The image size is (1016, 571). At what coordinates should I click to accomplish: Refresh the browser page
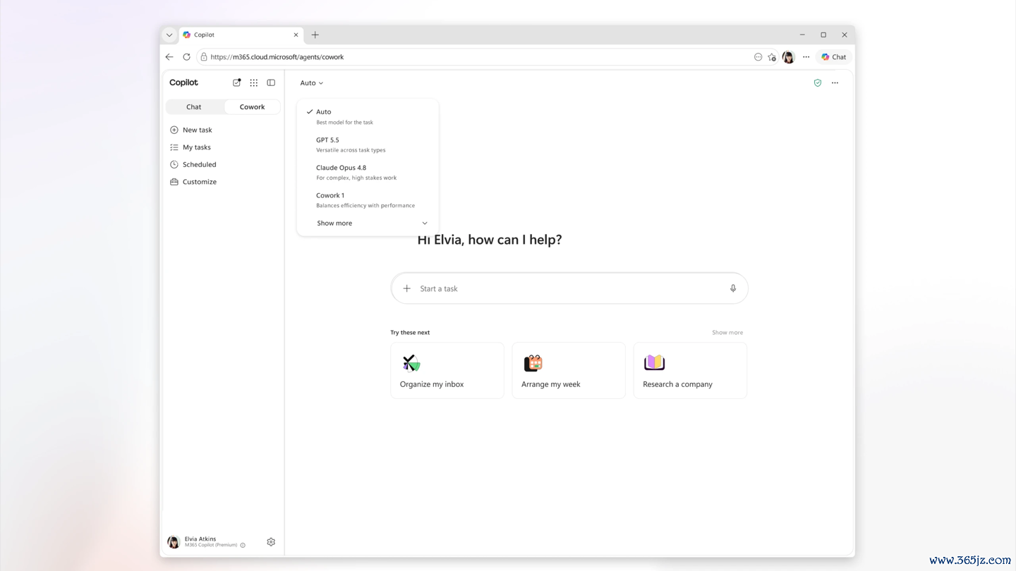click(187, 57)
